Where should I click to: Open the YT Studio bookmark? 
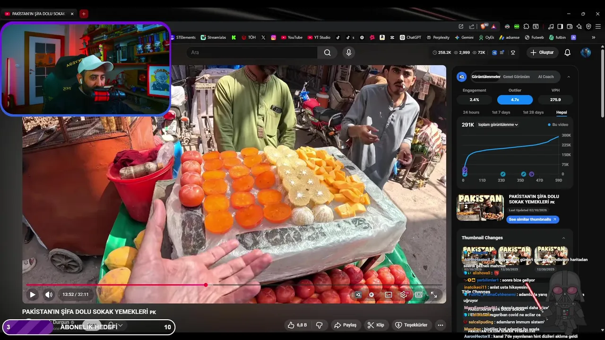tap(319, 37)
